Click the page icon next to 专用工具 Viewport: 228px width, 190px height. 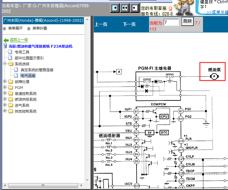(x=10, y=52)
